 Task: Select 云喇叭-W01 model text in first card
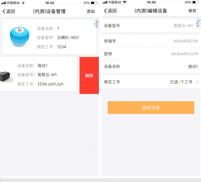click(68, 38)
